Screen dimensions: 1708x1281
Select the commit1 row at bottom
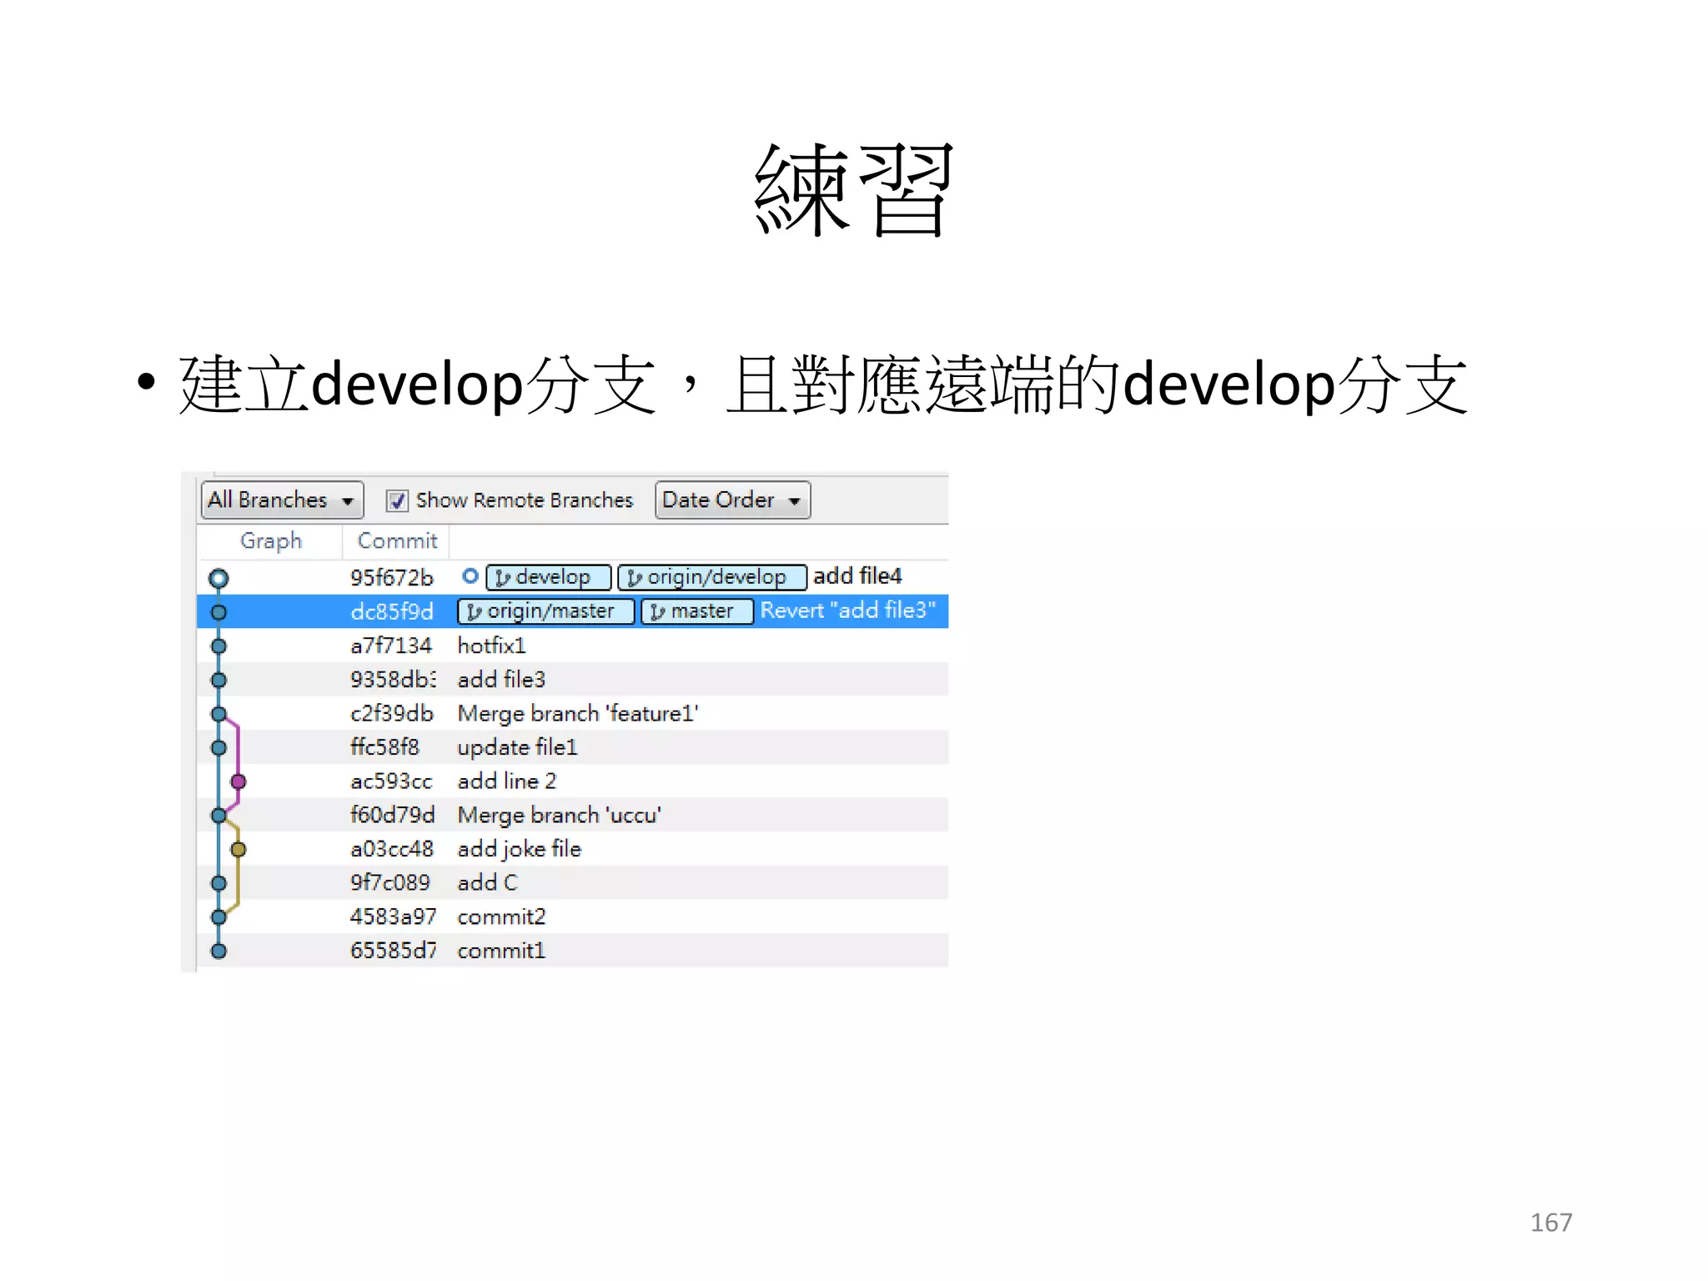(500, 951)
